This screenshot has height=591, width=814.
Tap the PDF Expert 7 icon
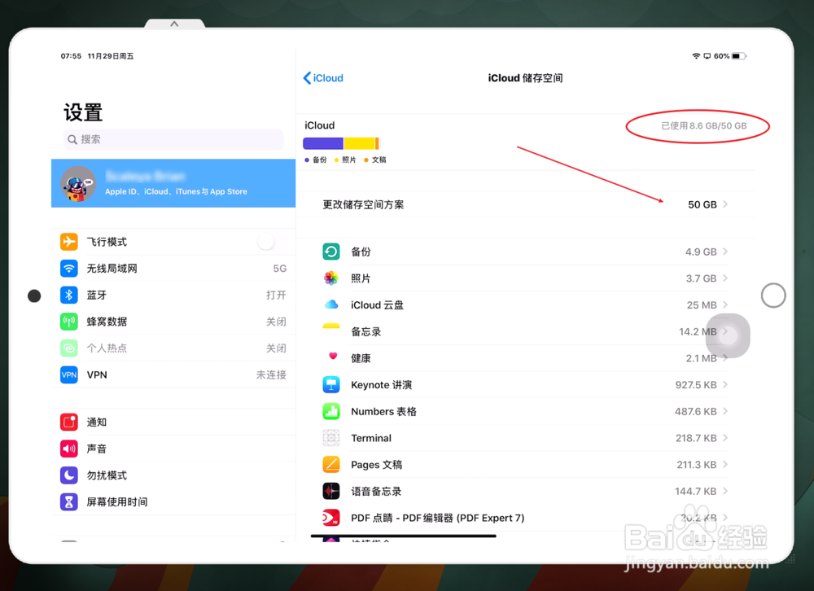pyautogui.click(x=331, y=517)
